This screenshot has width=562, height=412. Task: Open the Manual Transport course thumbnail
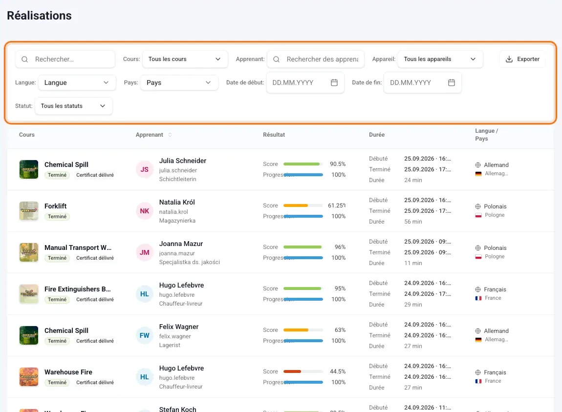[x=29, y=252]
